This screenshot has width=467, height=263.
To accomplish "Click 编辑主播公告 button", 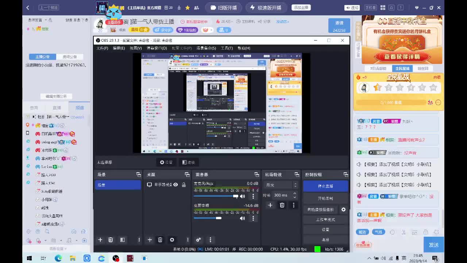I will [56, 96].
